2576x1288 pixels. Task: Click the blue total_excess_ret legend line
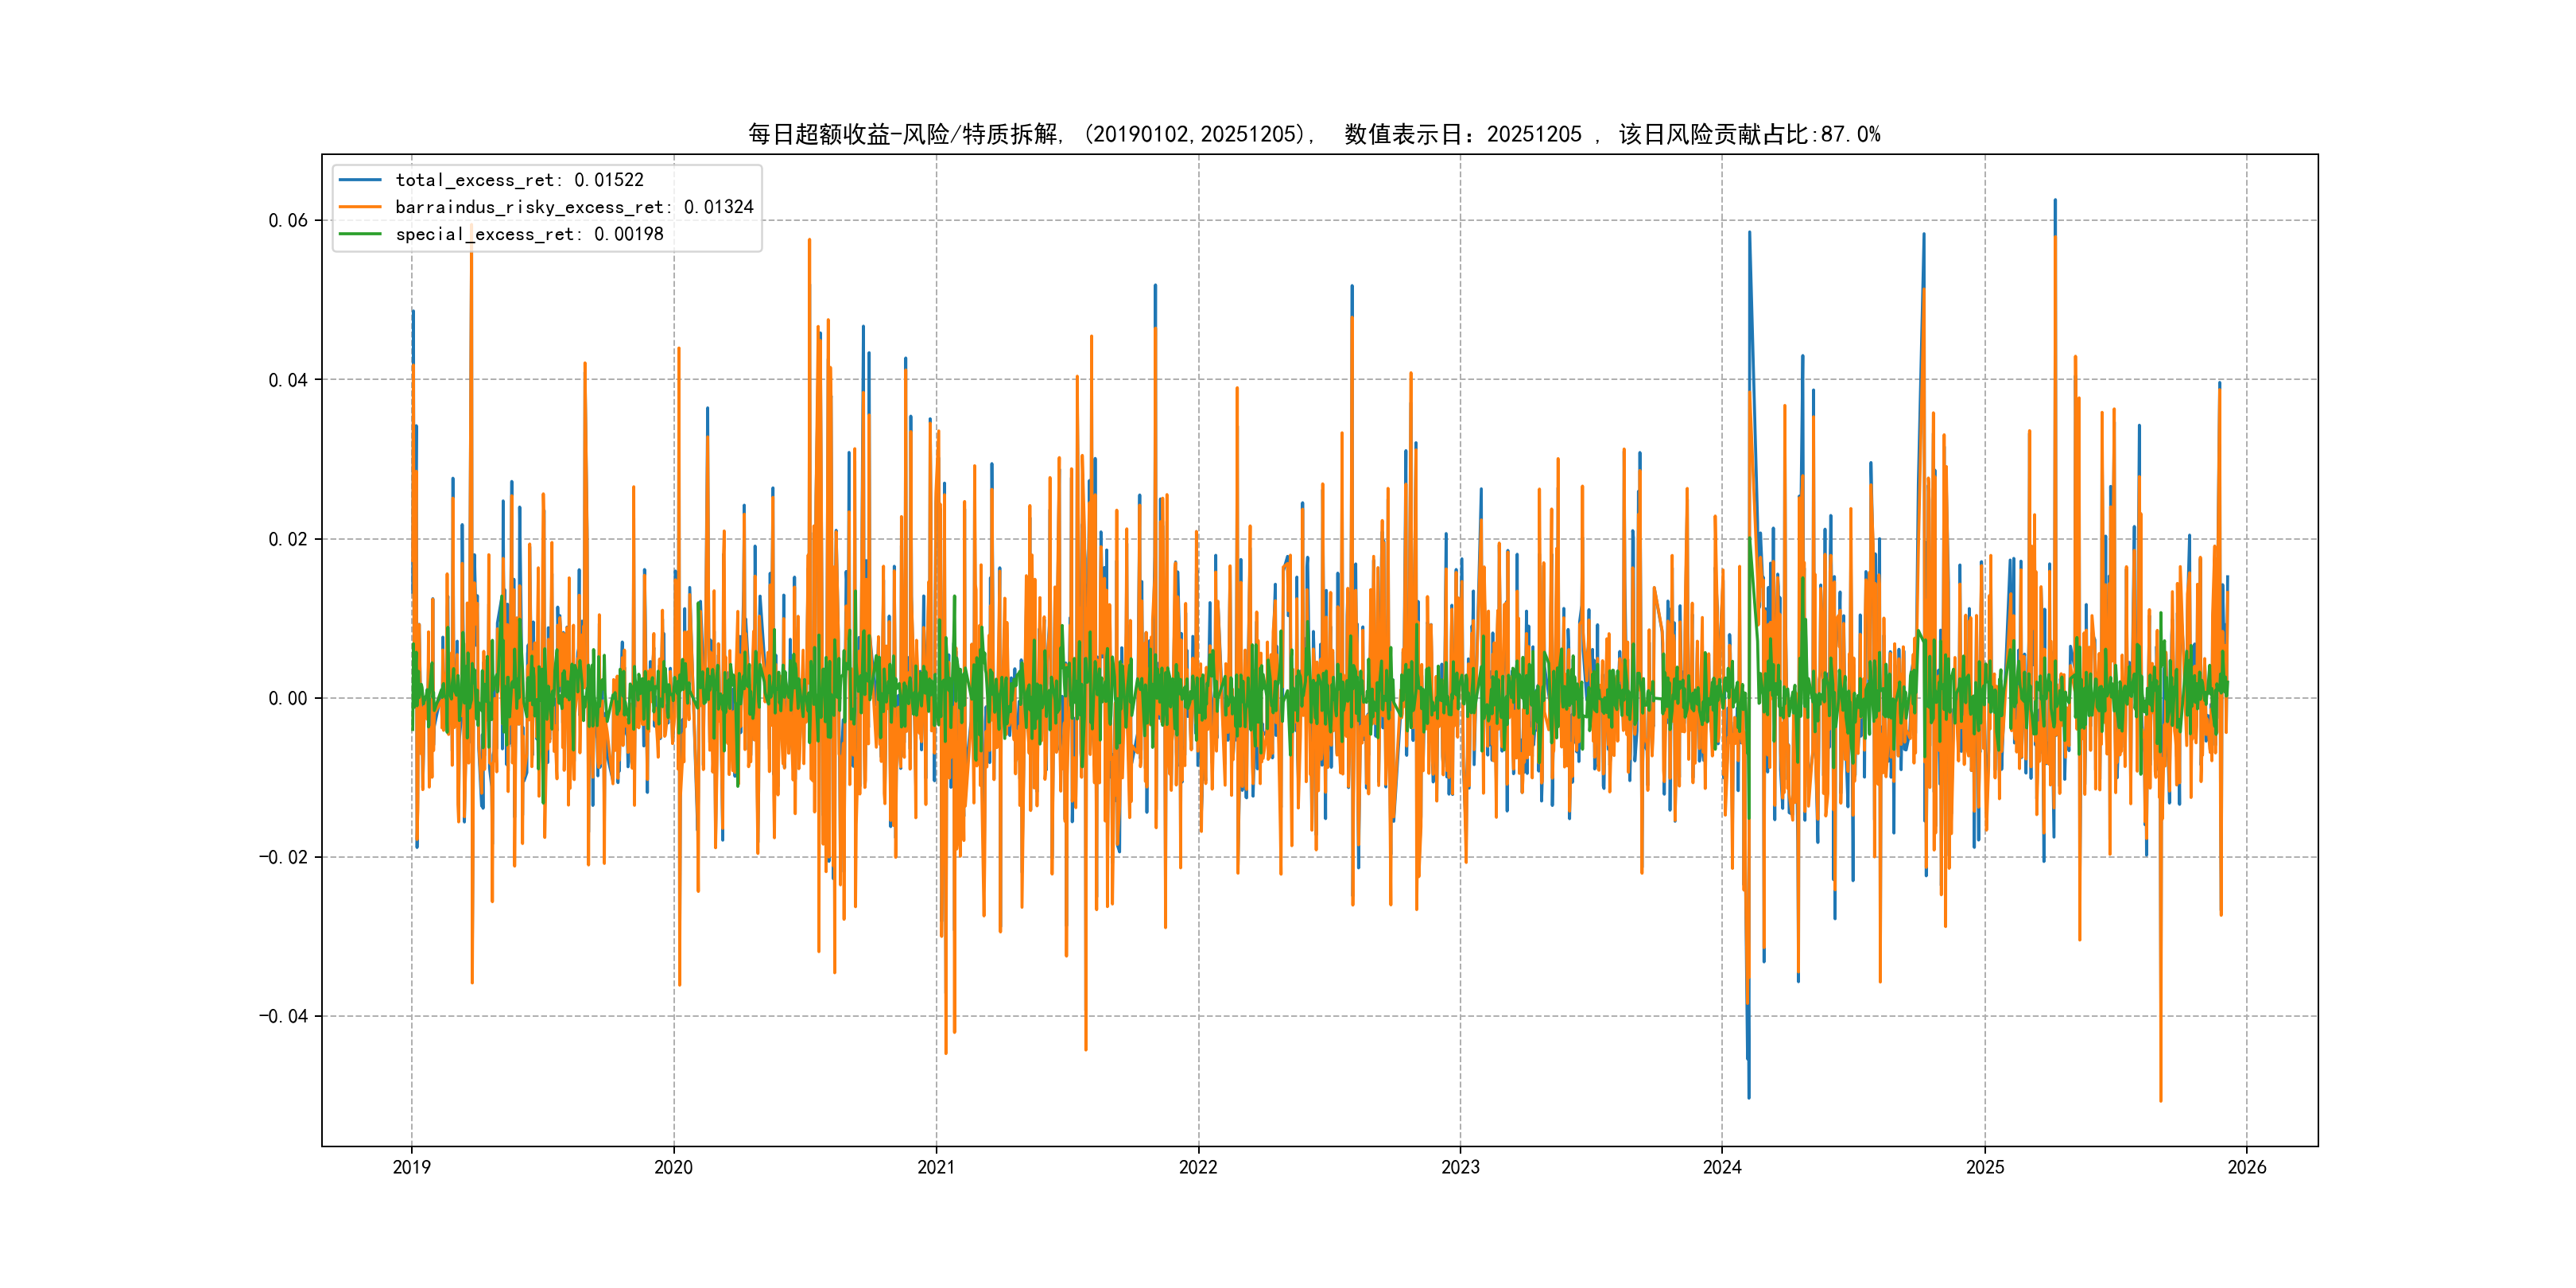click(x=360, y=180)
